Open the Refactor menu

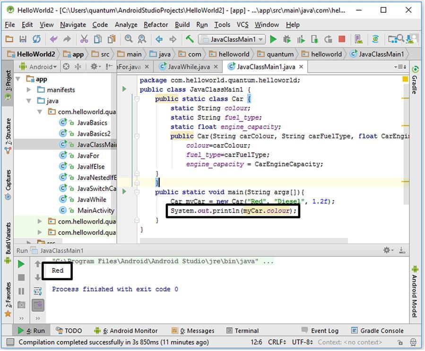tap(156, 25)
